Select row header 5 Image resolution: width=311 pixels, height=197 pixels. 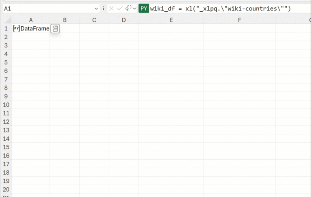point(6,62)
